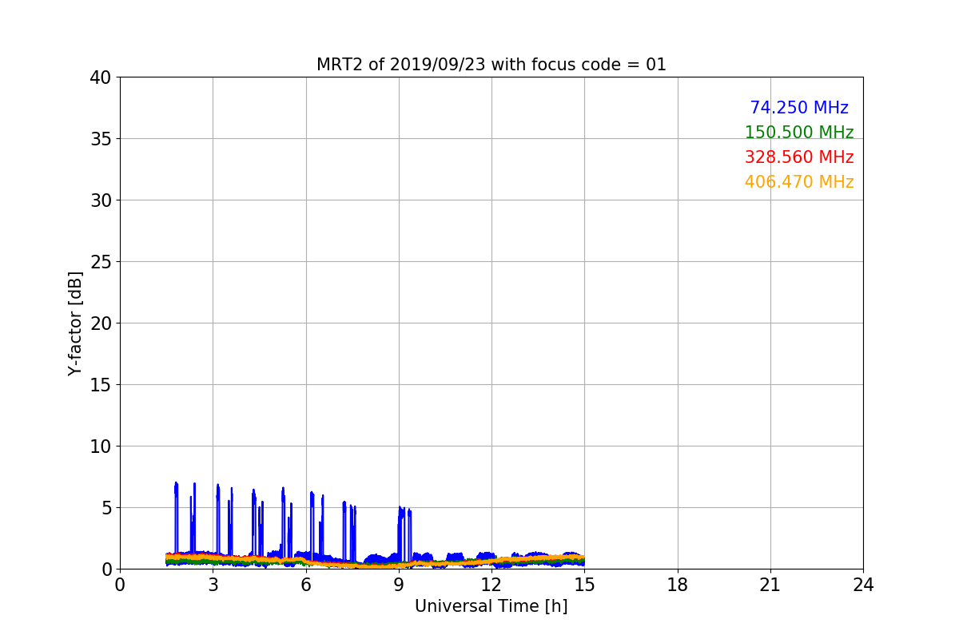Click the y-axis tick label 20
959x639 pixels.
coord(100,323)
